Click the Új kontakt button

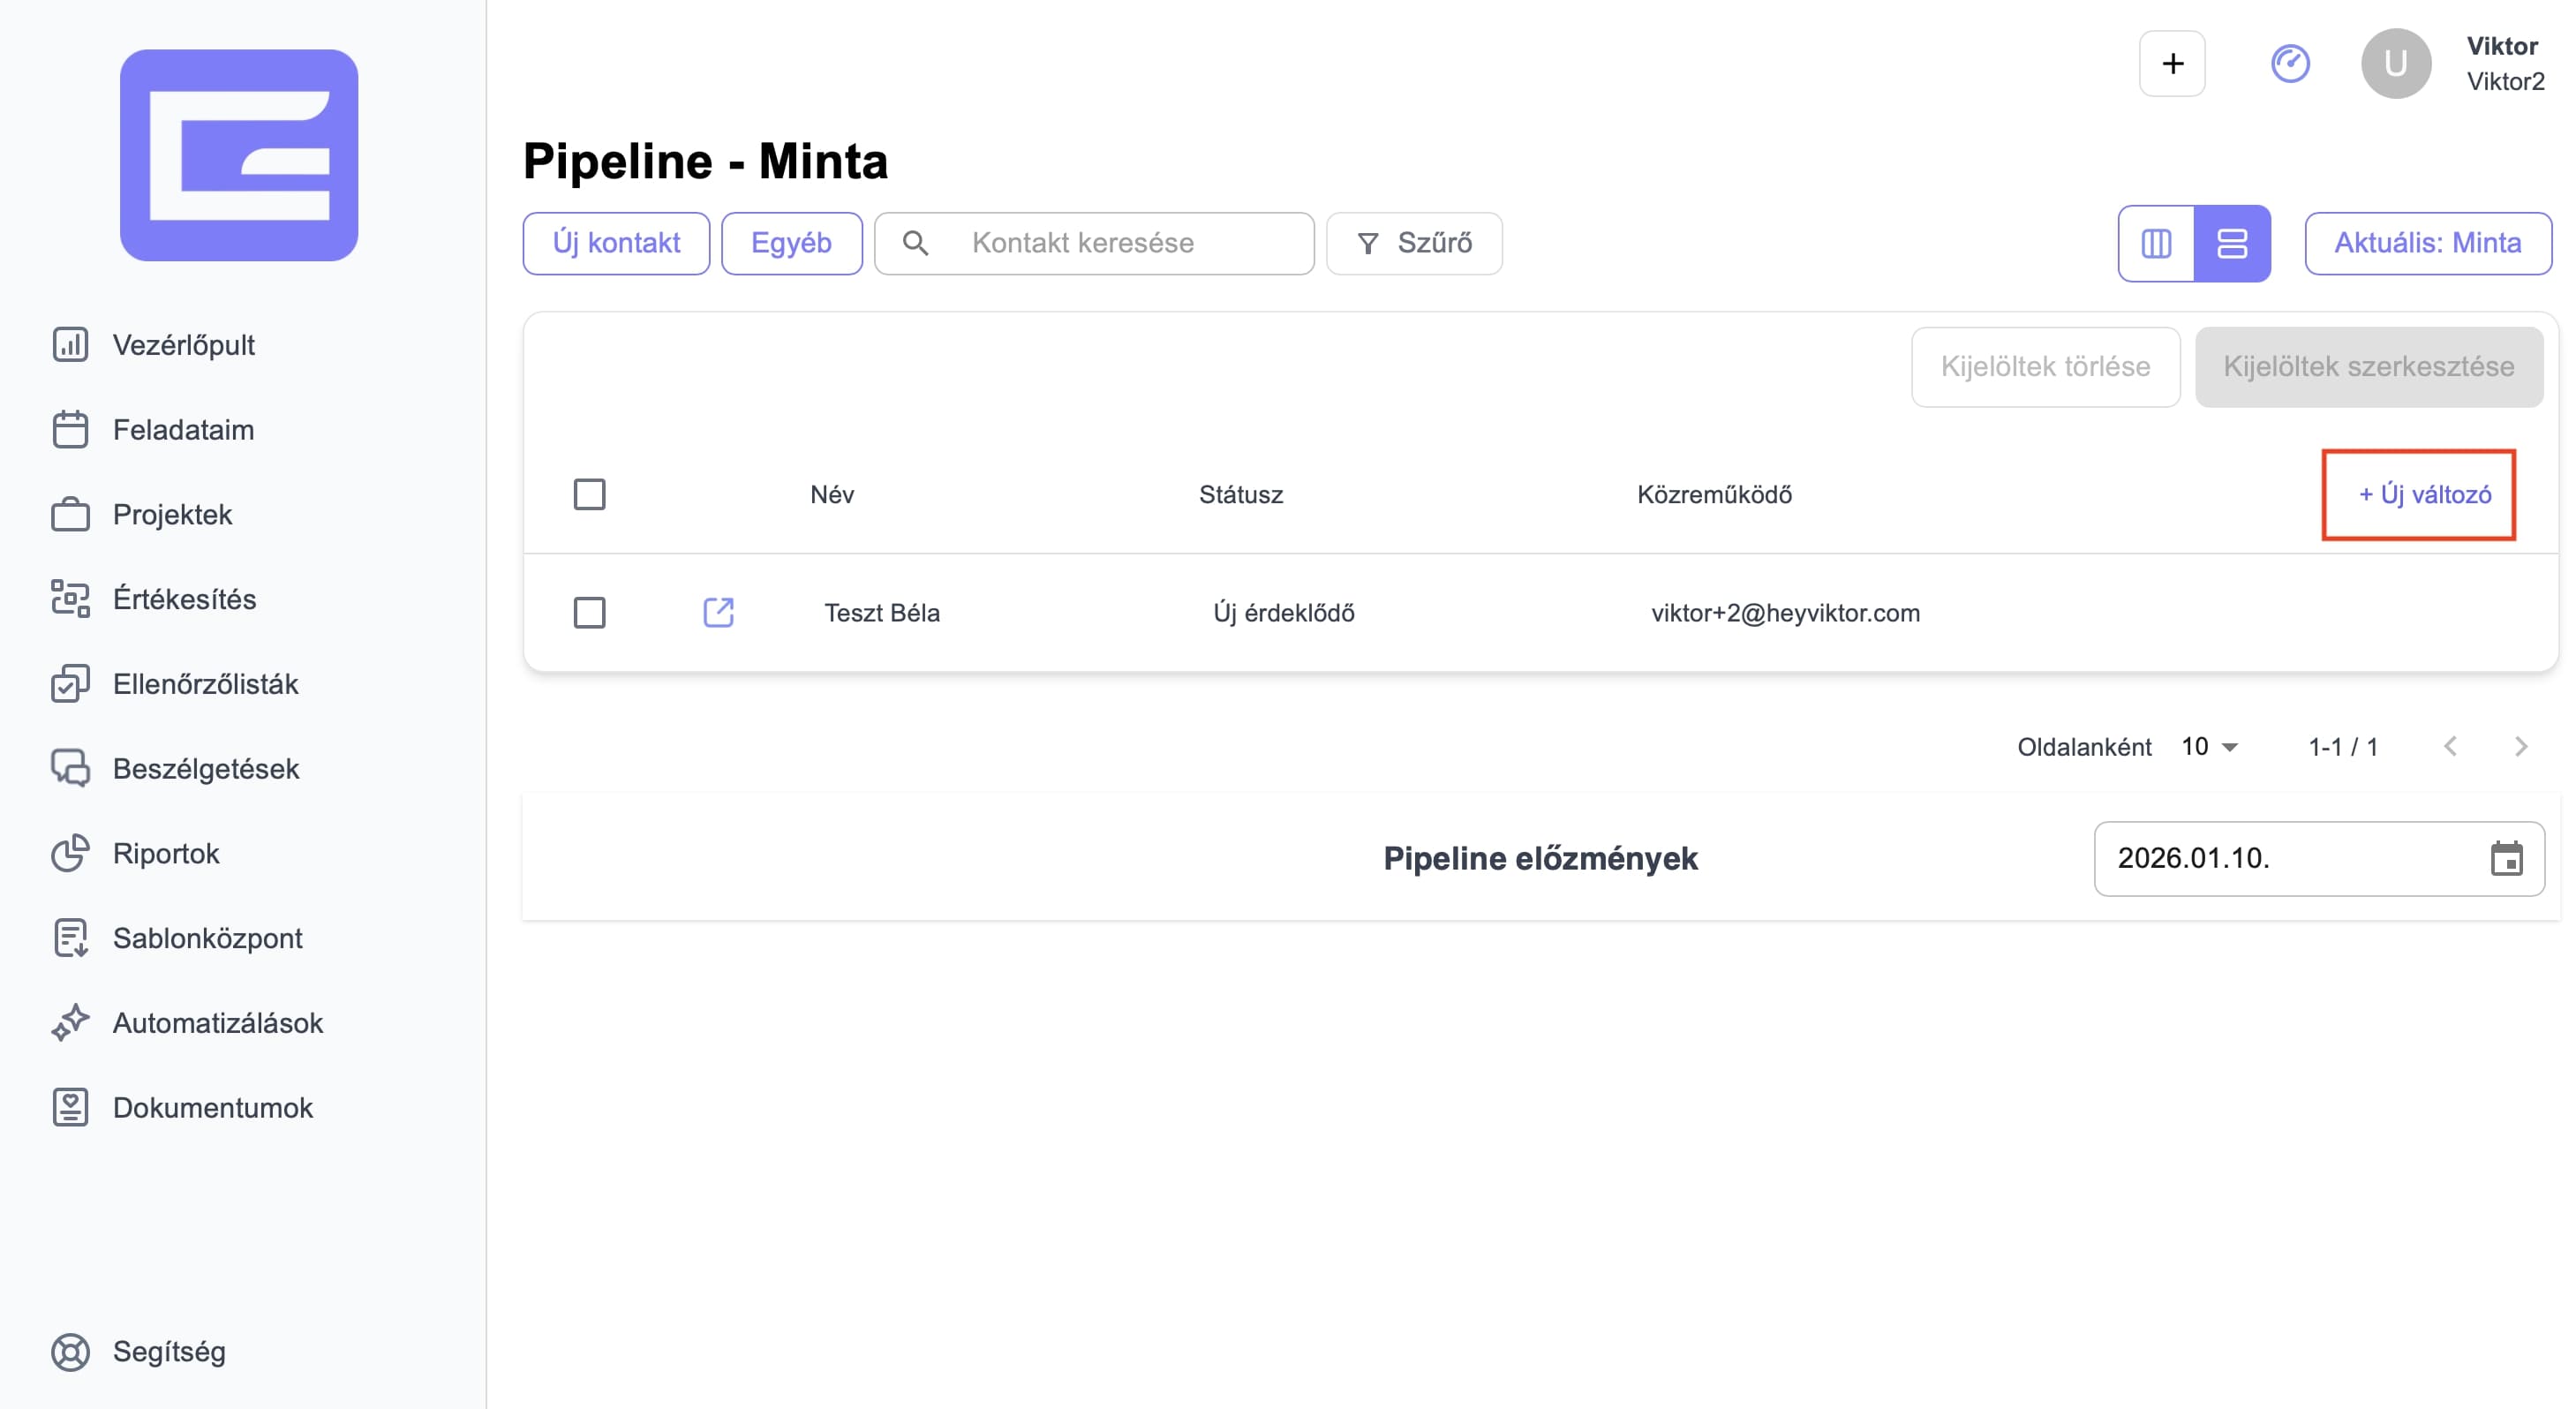(x=616, y=243)
